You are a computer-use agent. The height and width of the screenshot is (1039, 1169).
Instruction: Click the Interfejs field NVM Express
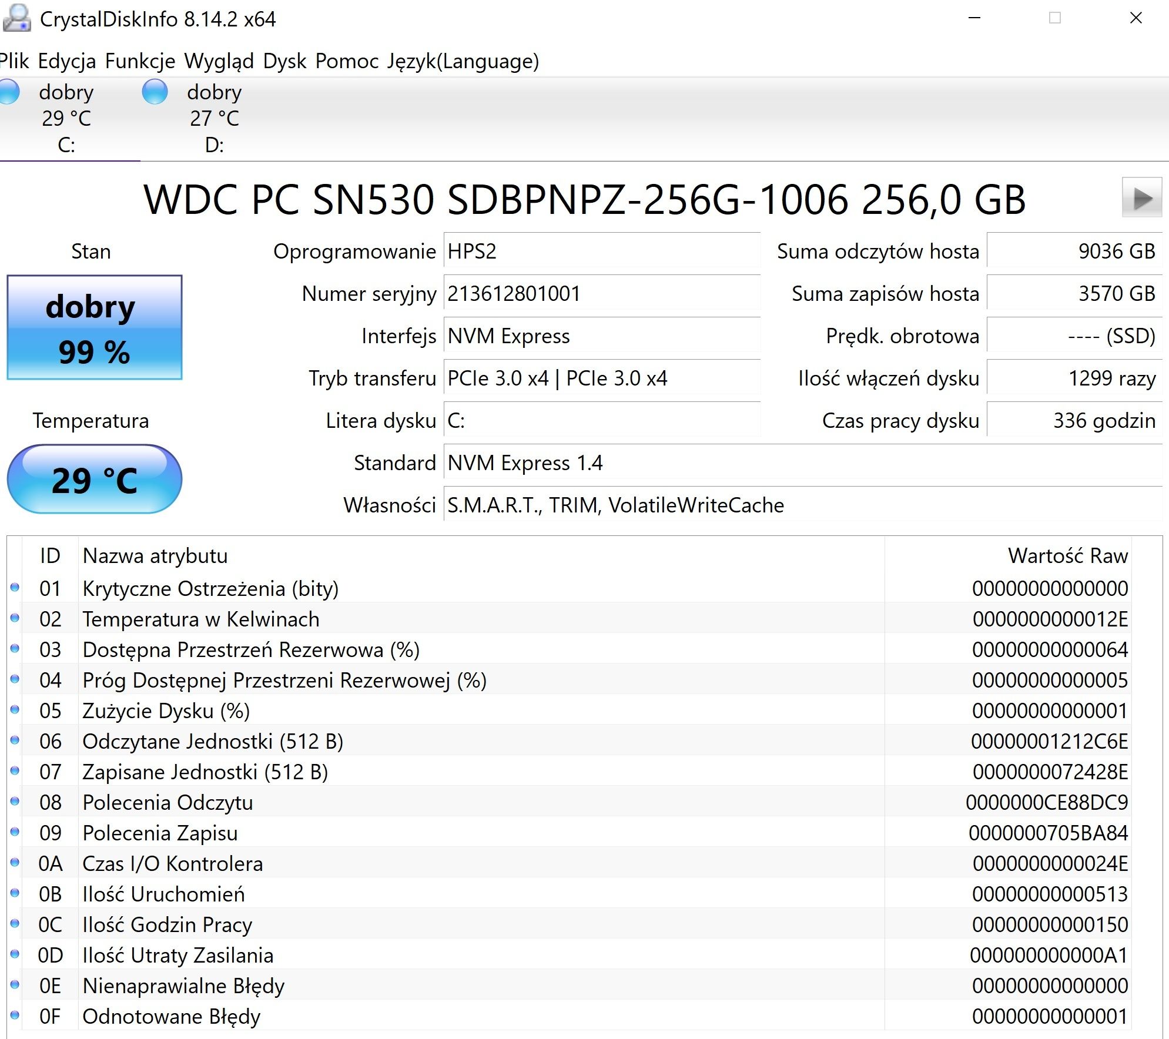[x=602, y=336]
